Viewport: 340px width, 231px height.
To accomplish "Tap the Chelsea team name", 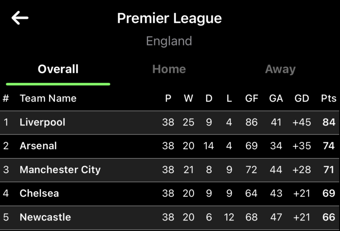I will (39, 193).
